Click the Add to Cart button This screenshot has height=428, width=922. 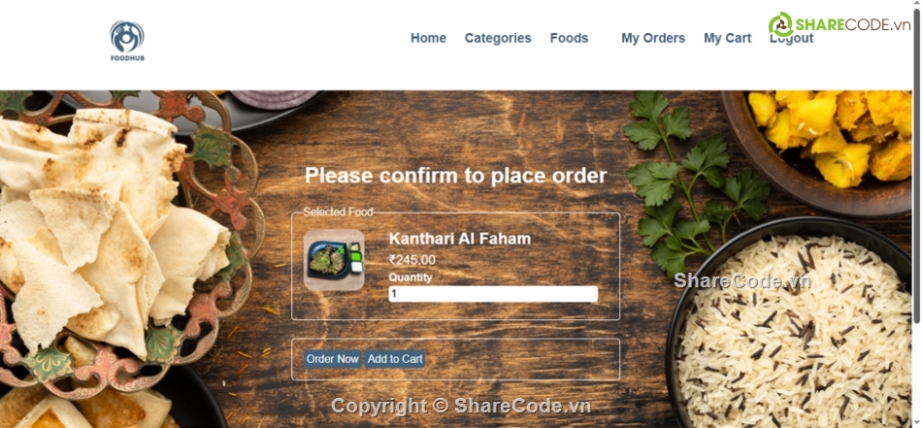point(395,359)
